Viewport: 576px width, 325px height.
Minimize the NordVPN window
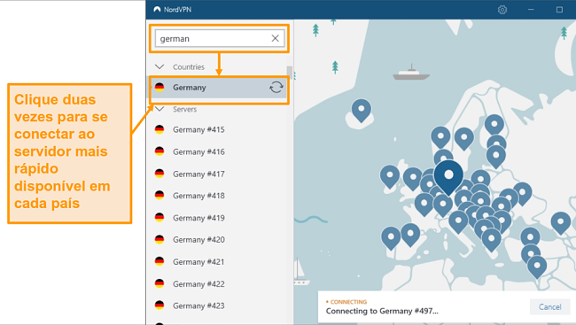531,10
